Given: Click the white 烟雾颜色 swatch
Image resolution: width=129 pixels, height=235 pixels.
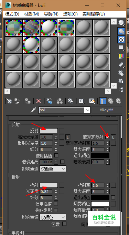Looking at the screenshot, I should [100, 204].
